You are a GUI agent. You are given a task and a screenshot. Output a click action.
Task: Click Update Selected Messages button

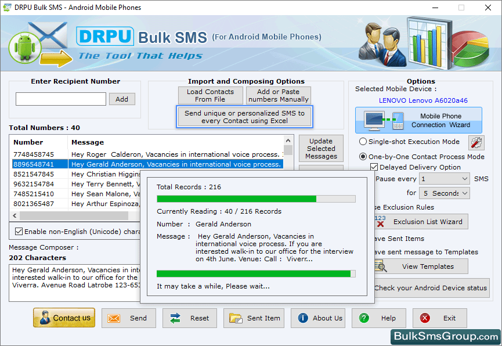click(321, 149)
